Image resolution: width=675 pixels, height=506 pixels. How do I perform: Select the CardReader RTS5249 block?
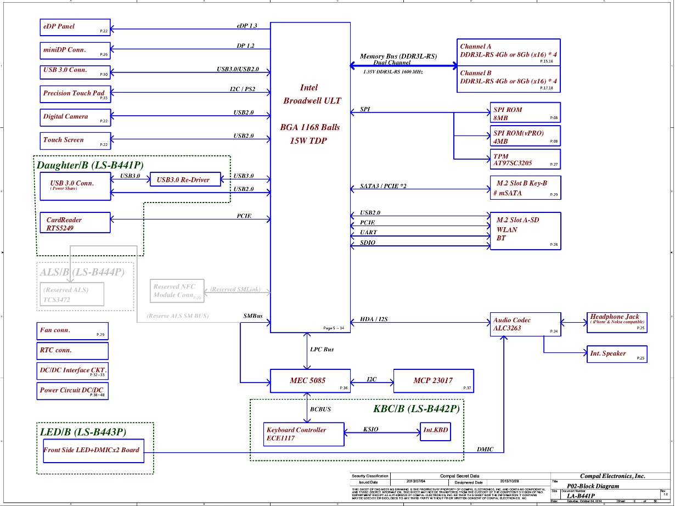tap(75, 224)
